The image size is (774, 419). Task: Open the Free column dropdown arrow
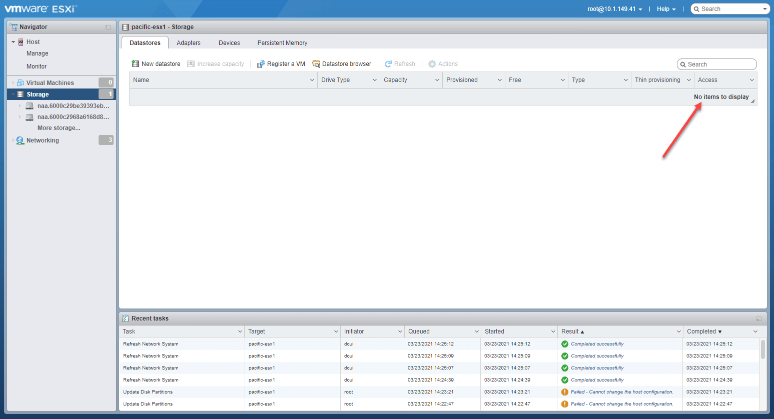pos(563,80)
